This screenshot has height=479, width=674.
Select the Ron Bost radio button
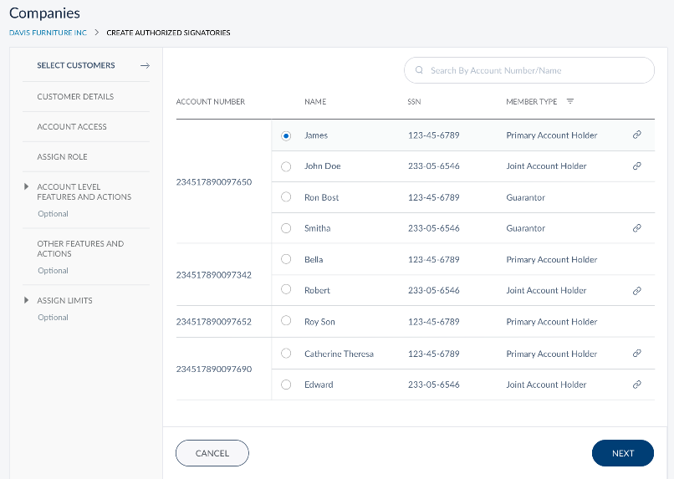pyautogui.click(x=286, y=197)
